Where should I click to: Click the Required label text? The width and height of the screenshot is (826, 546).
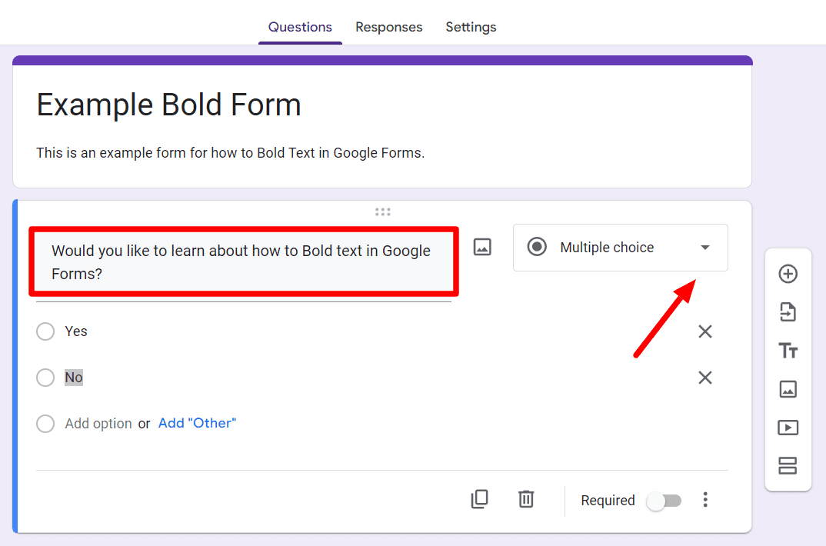click(608, 500)
